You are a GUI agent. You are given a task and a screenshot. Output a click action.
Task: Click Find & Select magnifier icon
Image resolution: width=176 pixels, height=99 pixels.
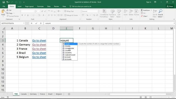click(x=160, y=11)
